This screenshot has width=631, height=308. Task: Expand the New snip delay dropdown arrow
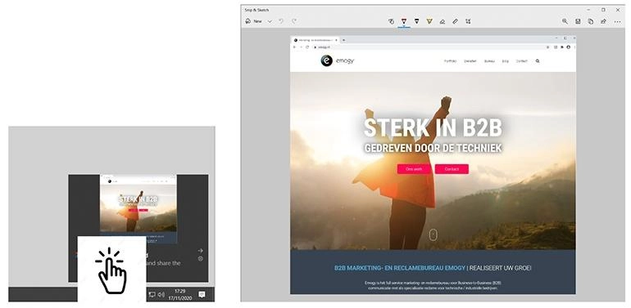pos(270,21)
